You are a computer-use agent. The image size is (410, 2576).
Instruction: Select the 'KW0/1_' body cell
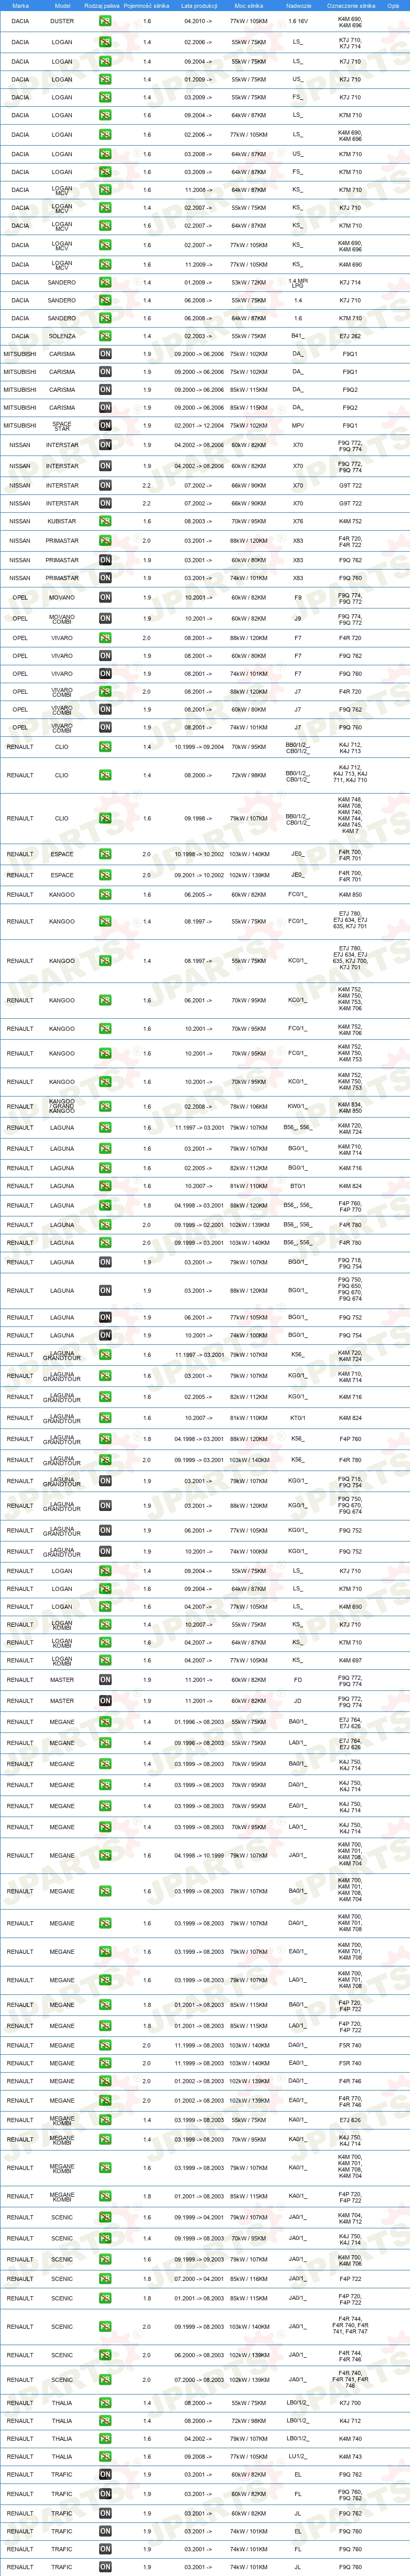pyautogui.click(x=297, y=1107)
